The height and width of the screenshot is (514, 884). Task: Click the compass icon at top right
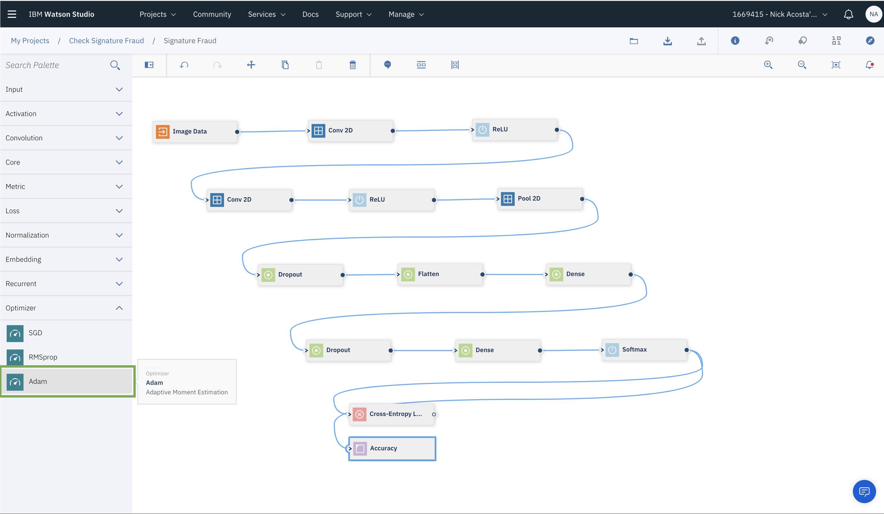coord(870,40)
